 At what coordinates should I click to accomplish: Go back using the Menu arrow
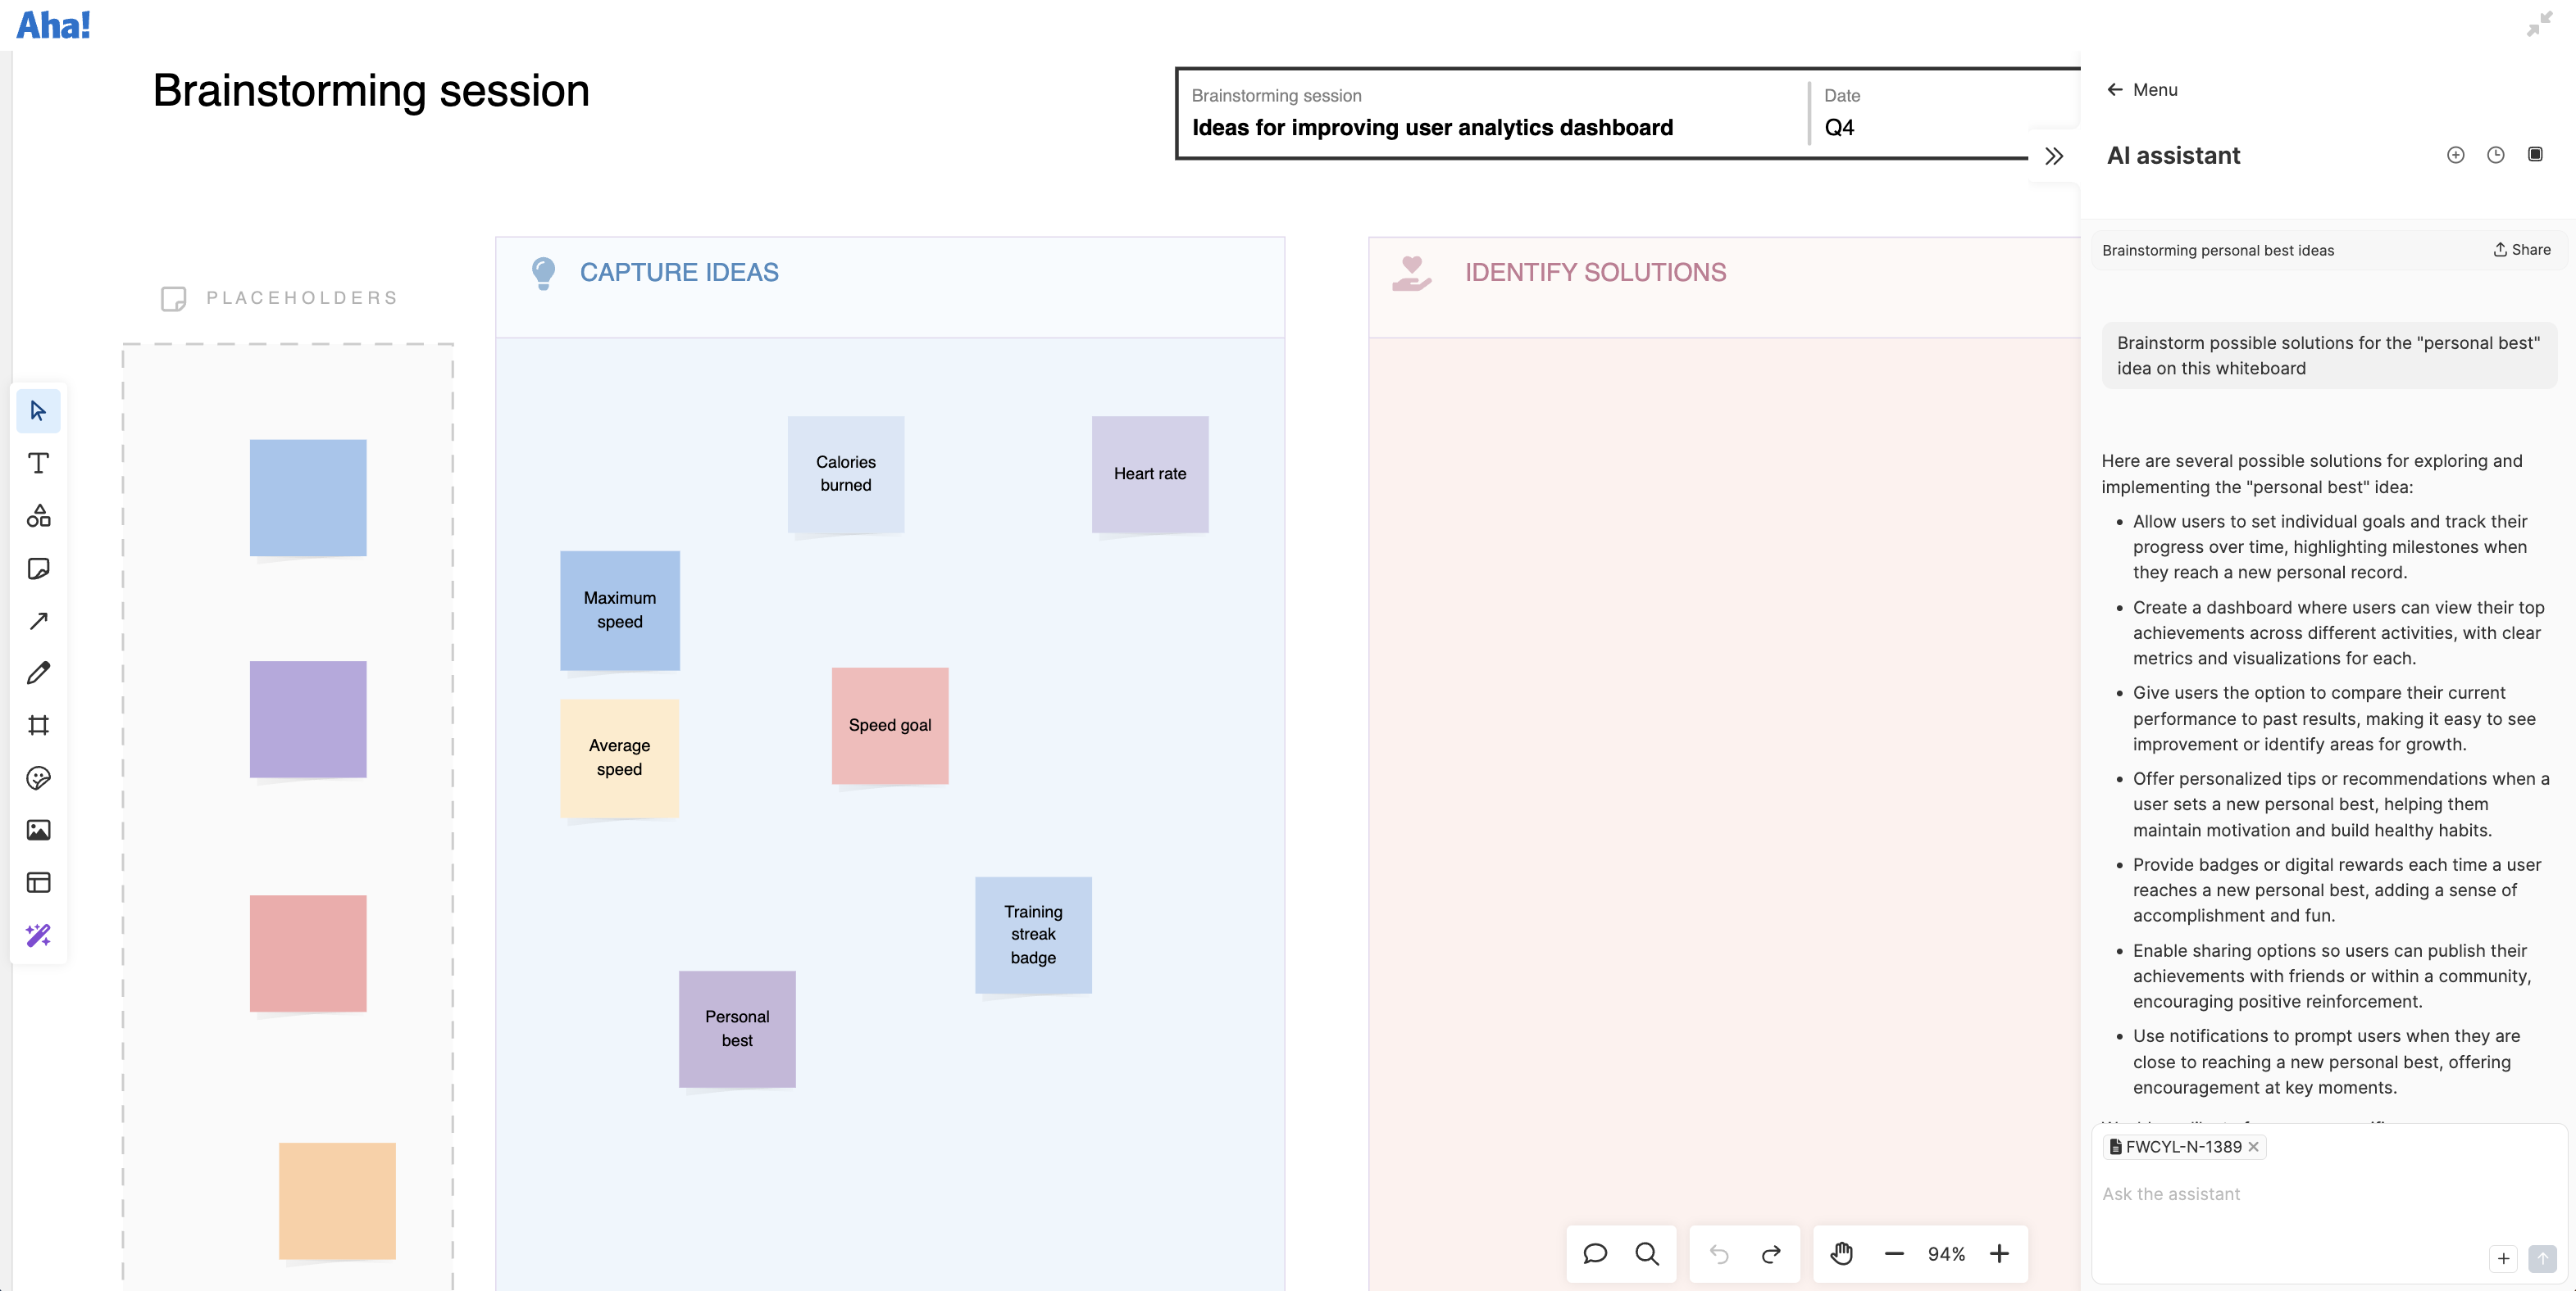(x=2114, y=89)
